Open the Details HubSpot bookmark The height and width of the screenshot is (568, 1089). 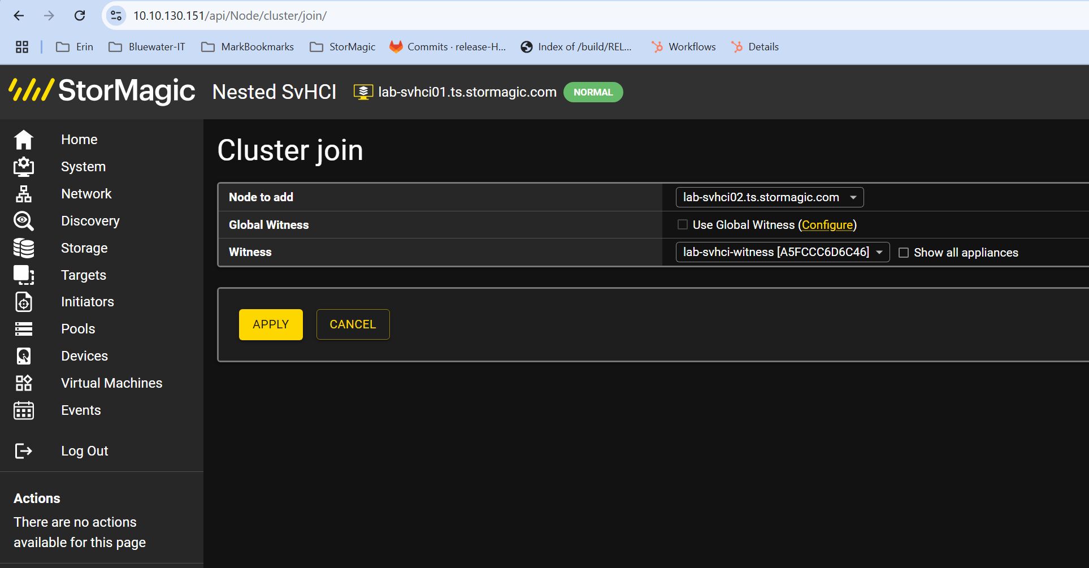pyautogui.click(x=754, y=47)
